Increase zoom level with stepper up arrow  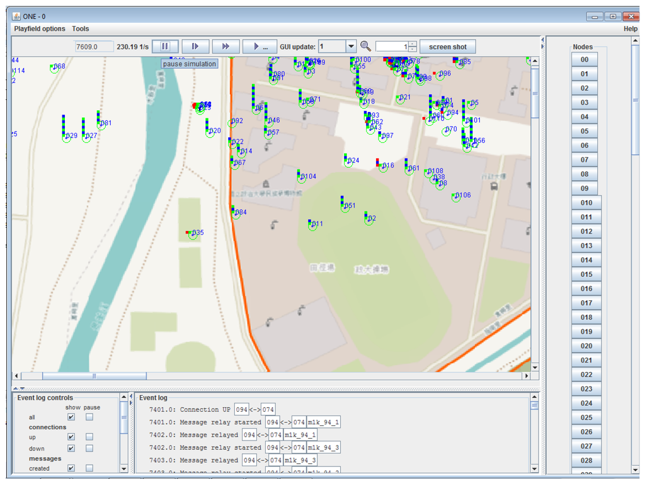(x=413, y=43)
